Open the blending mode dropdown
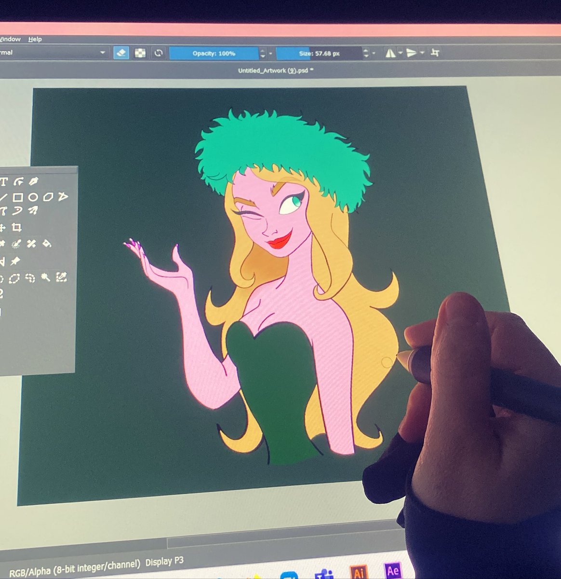The height and width of the screenshot is (579, 561). (x=54, y=53)
